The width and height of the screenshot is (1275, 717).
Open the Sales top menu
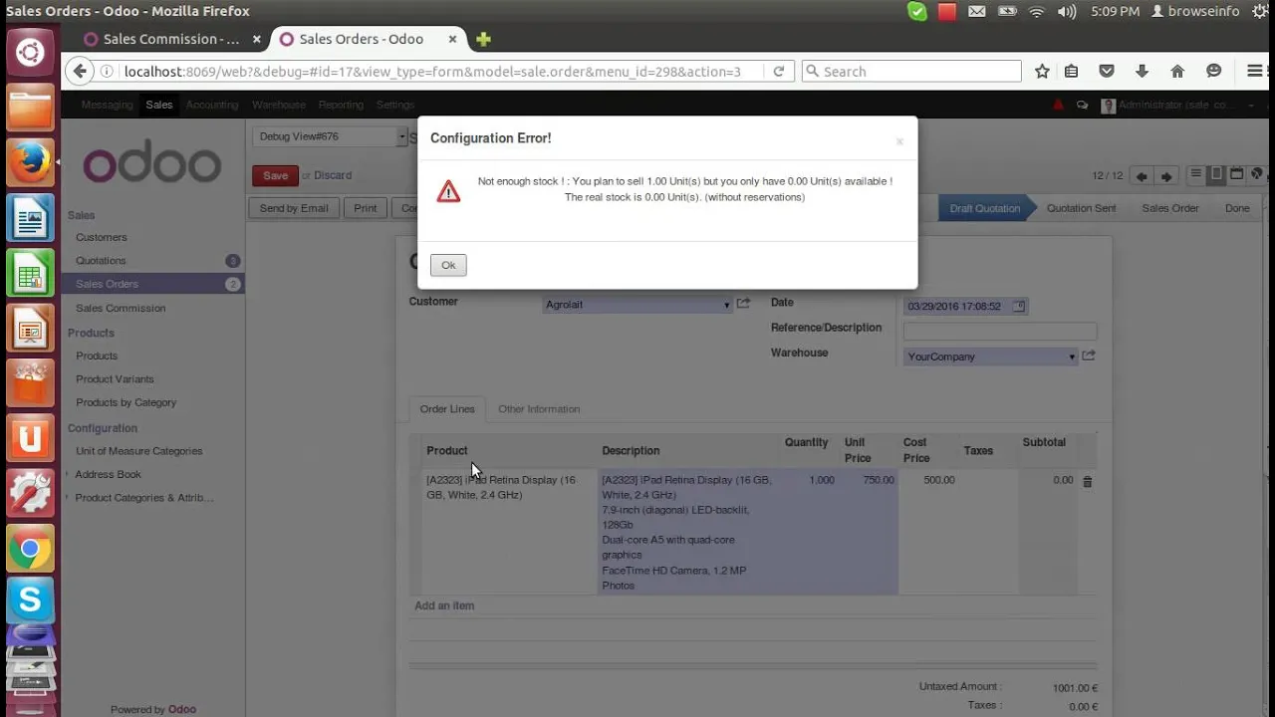pyautogui.click(x=158, y=105)
